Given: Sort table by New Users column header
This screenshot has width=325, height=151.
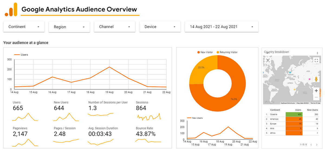Looking at the screenshot, I should point(312,110).
